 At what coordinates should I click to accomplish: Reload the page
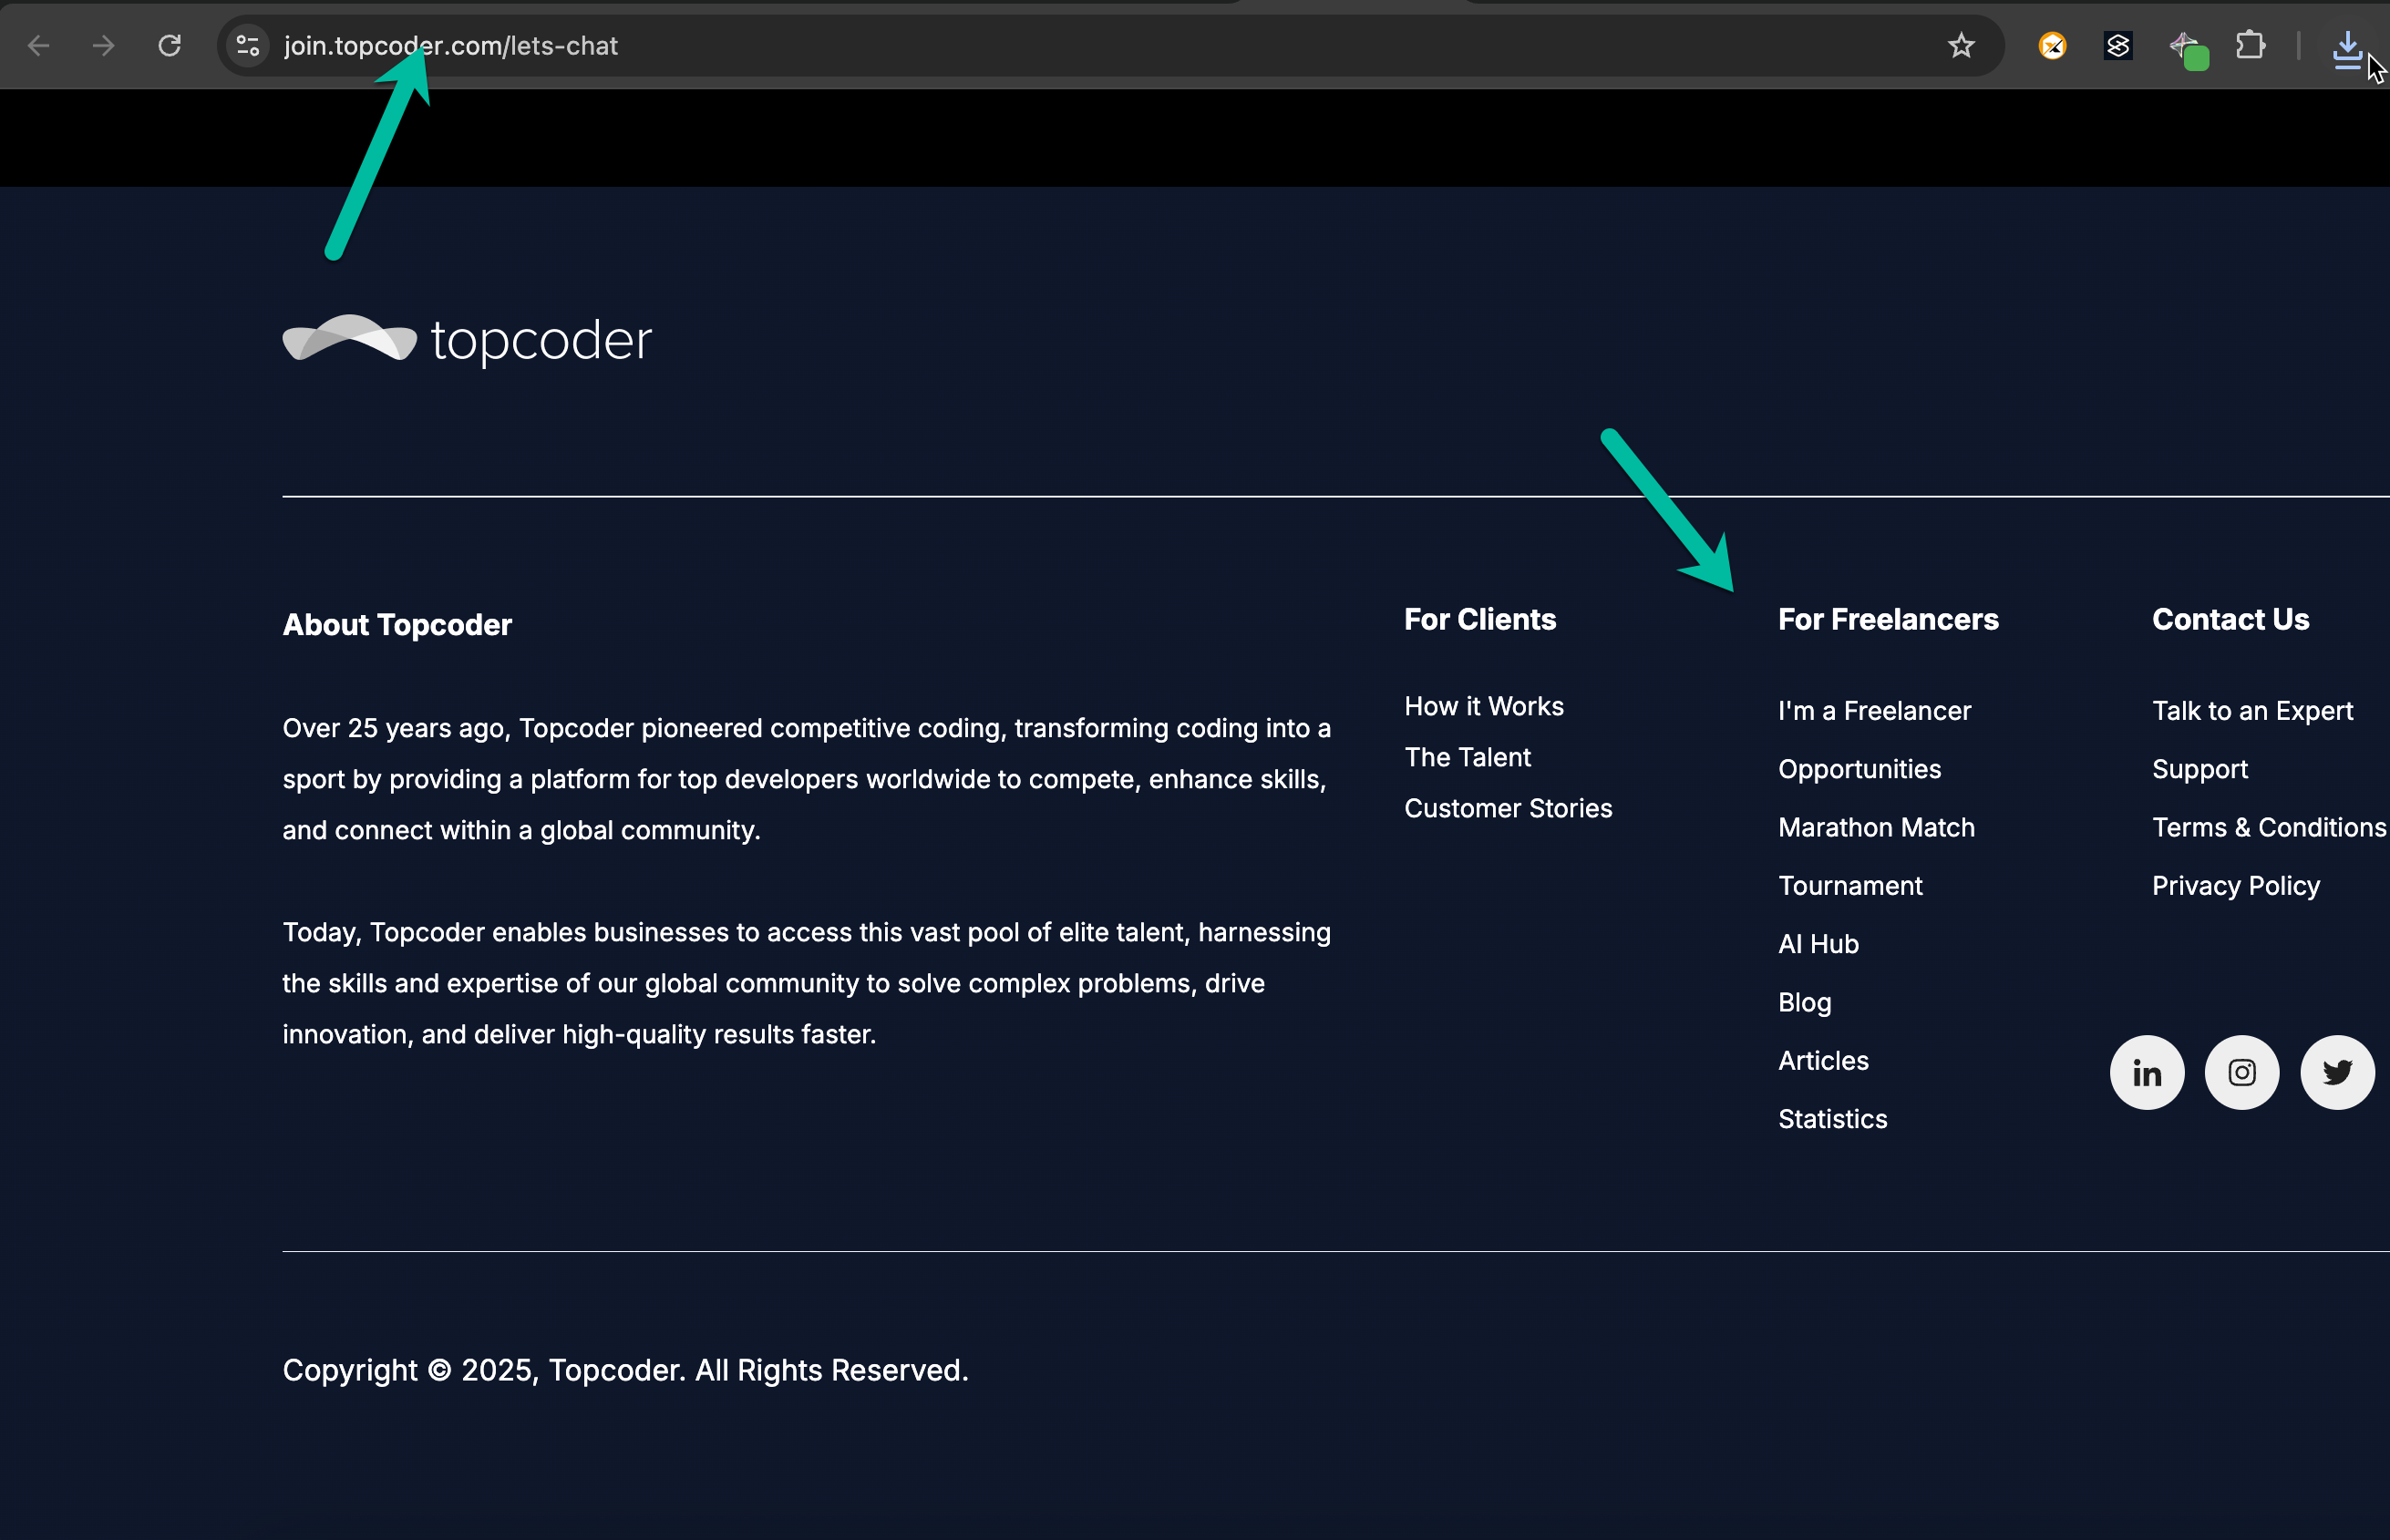click(x=170, y=46)
